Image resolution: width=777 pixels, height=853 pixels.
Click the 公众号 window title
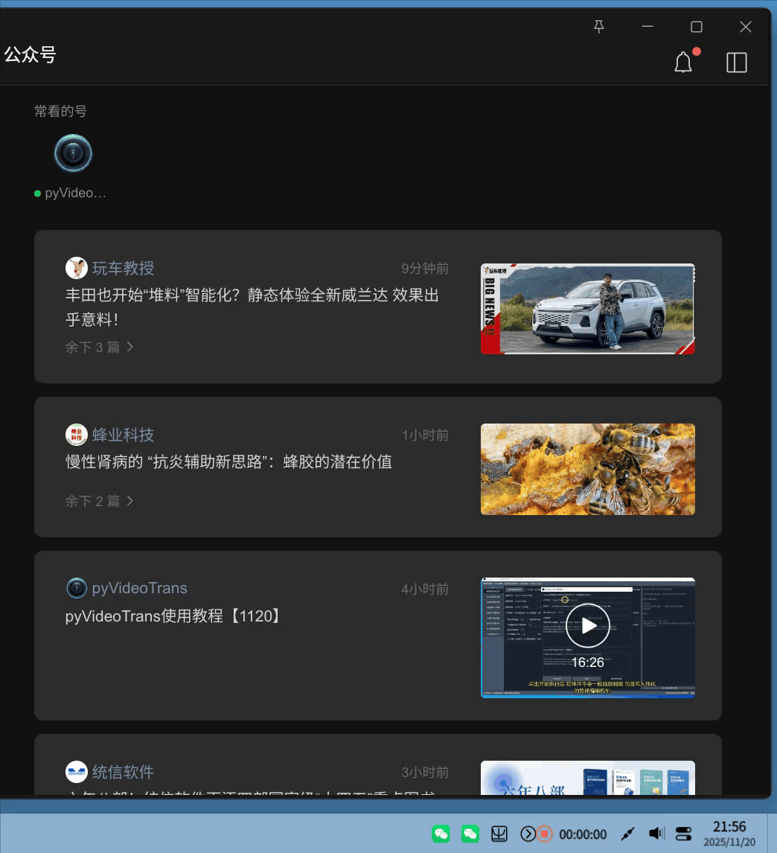pyautogui.click(x=30, y=54)
